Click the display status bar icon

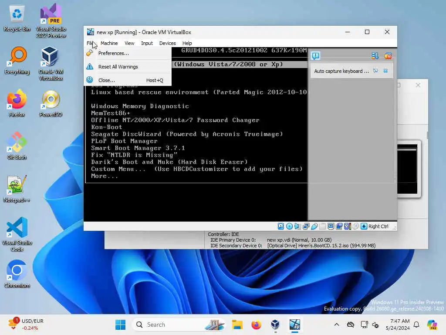click(x=331, y=226)
